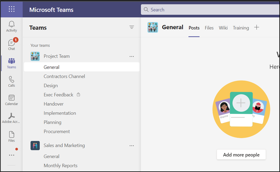
Task: Switch to the Training tab
Action: (x=241, y=28)
